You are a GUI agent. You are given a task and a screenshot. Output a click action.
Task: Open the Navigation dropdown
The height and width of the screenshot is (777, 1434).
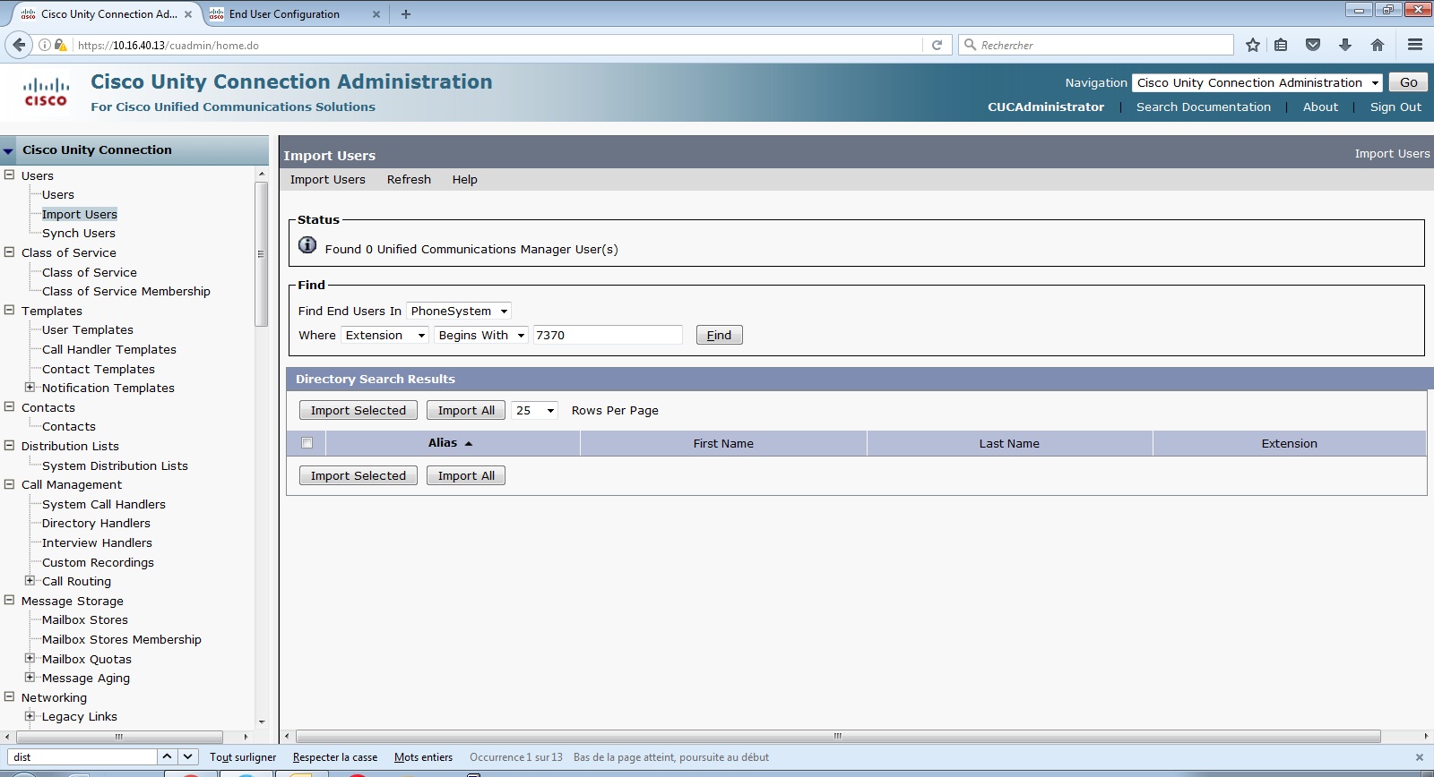click(1257, 82)
